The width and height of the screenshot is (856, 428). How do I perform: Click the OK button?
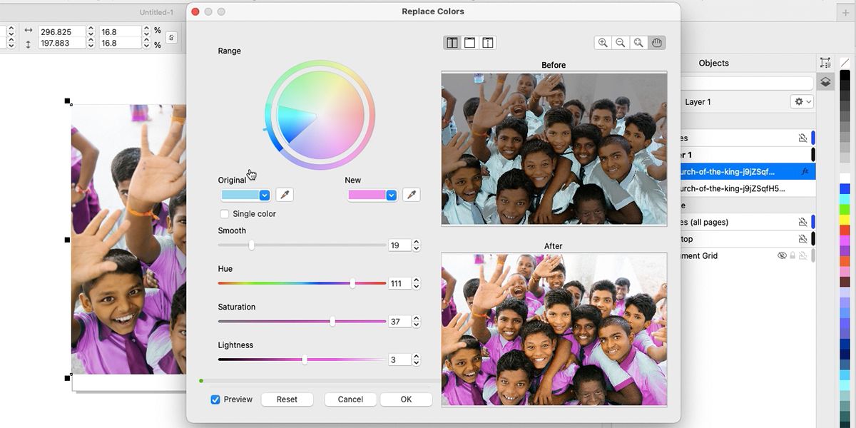pyautogui.click(x=406, y=399)
